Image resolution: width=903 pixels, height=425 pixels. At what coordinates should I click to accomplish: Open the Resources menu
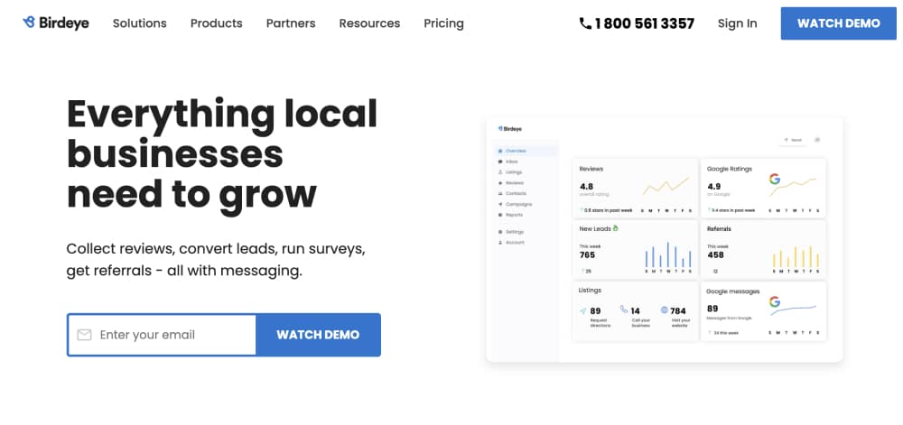coord(369,23)
